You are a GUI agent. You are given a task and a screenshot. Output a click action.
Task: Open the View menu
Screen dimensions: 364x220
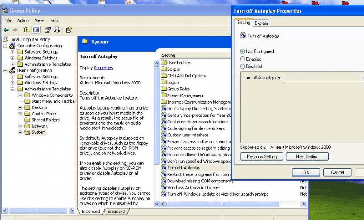click(39, 20)
